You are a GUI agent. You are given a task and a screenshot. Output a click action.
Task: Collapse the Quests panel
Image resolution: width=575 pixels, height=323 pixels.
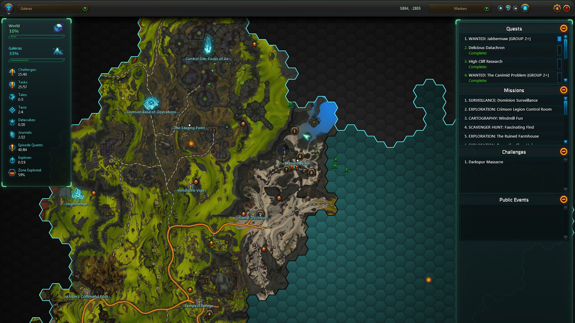563,28
